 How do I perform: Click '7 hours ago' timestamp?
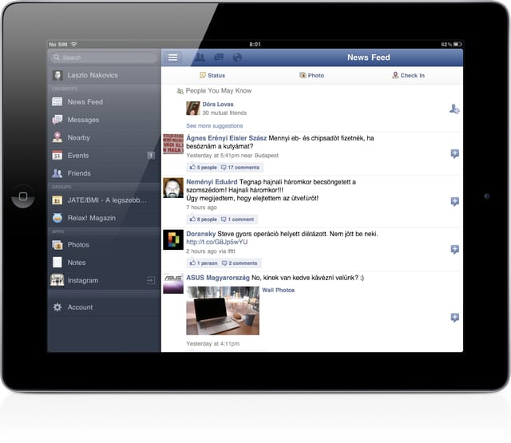point(201,208)
